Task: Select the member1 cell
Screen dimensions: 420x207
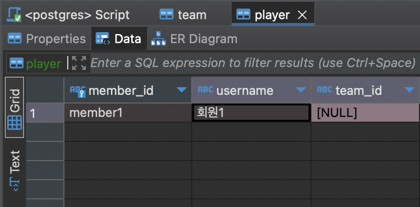Action: (x=128, y=113)
